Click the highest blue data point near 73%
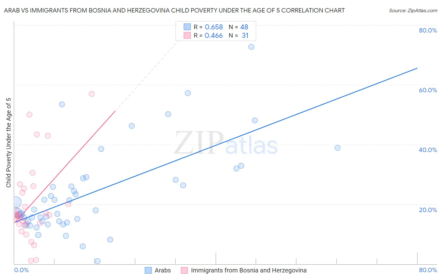441x279 pixels. click(x=251, y=47)
